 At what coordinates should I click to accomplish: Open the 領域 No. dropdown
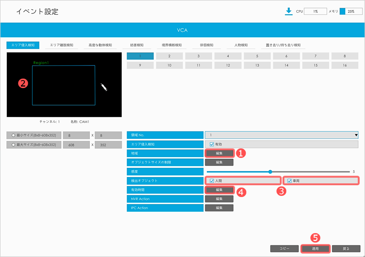(281, 135)
